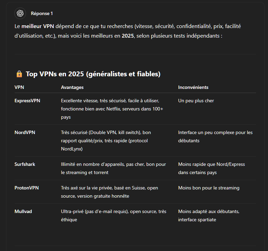Click ProtonVPN's "Moins bon pour le streaming" cell
The height and width of the screenshot is (251, 268).
209,188
